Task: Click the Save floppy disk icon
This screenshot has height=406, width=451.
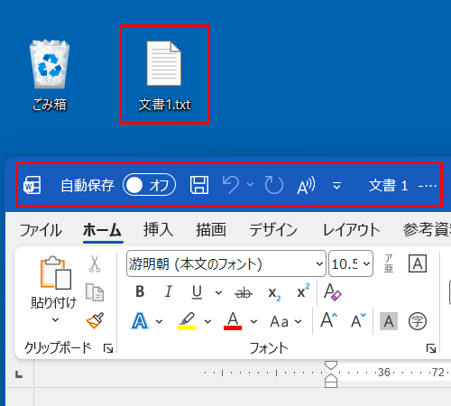Action: (x=199, y=185)
